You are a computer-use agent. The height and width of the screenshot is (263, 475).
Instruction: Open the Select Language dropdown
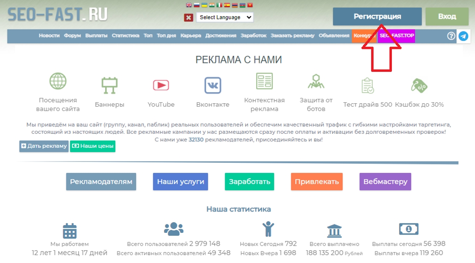pos(225,17)
